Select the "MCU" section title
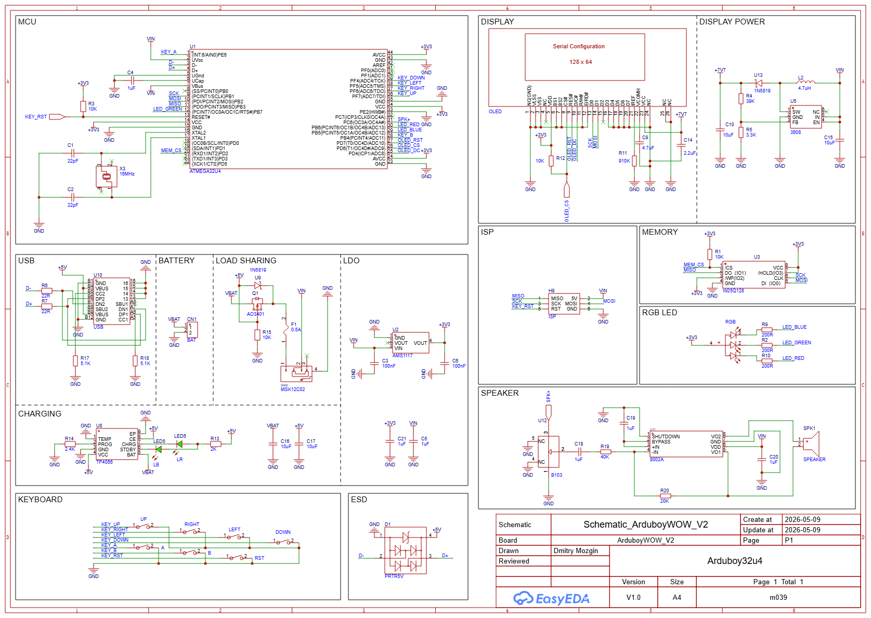The image size is (871, 618). (27, 22)
